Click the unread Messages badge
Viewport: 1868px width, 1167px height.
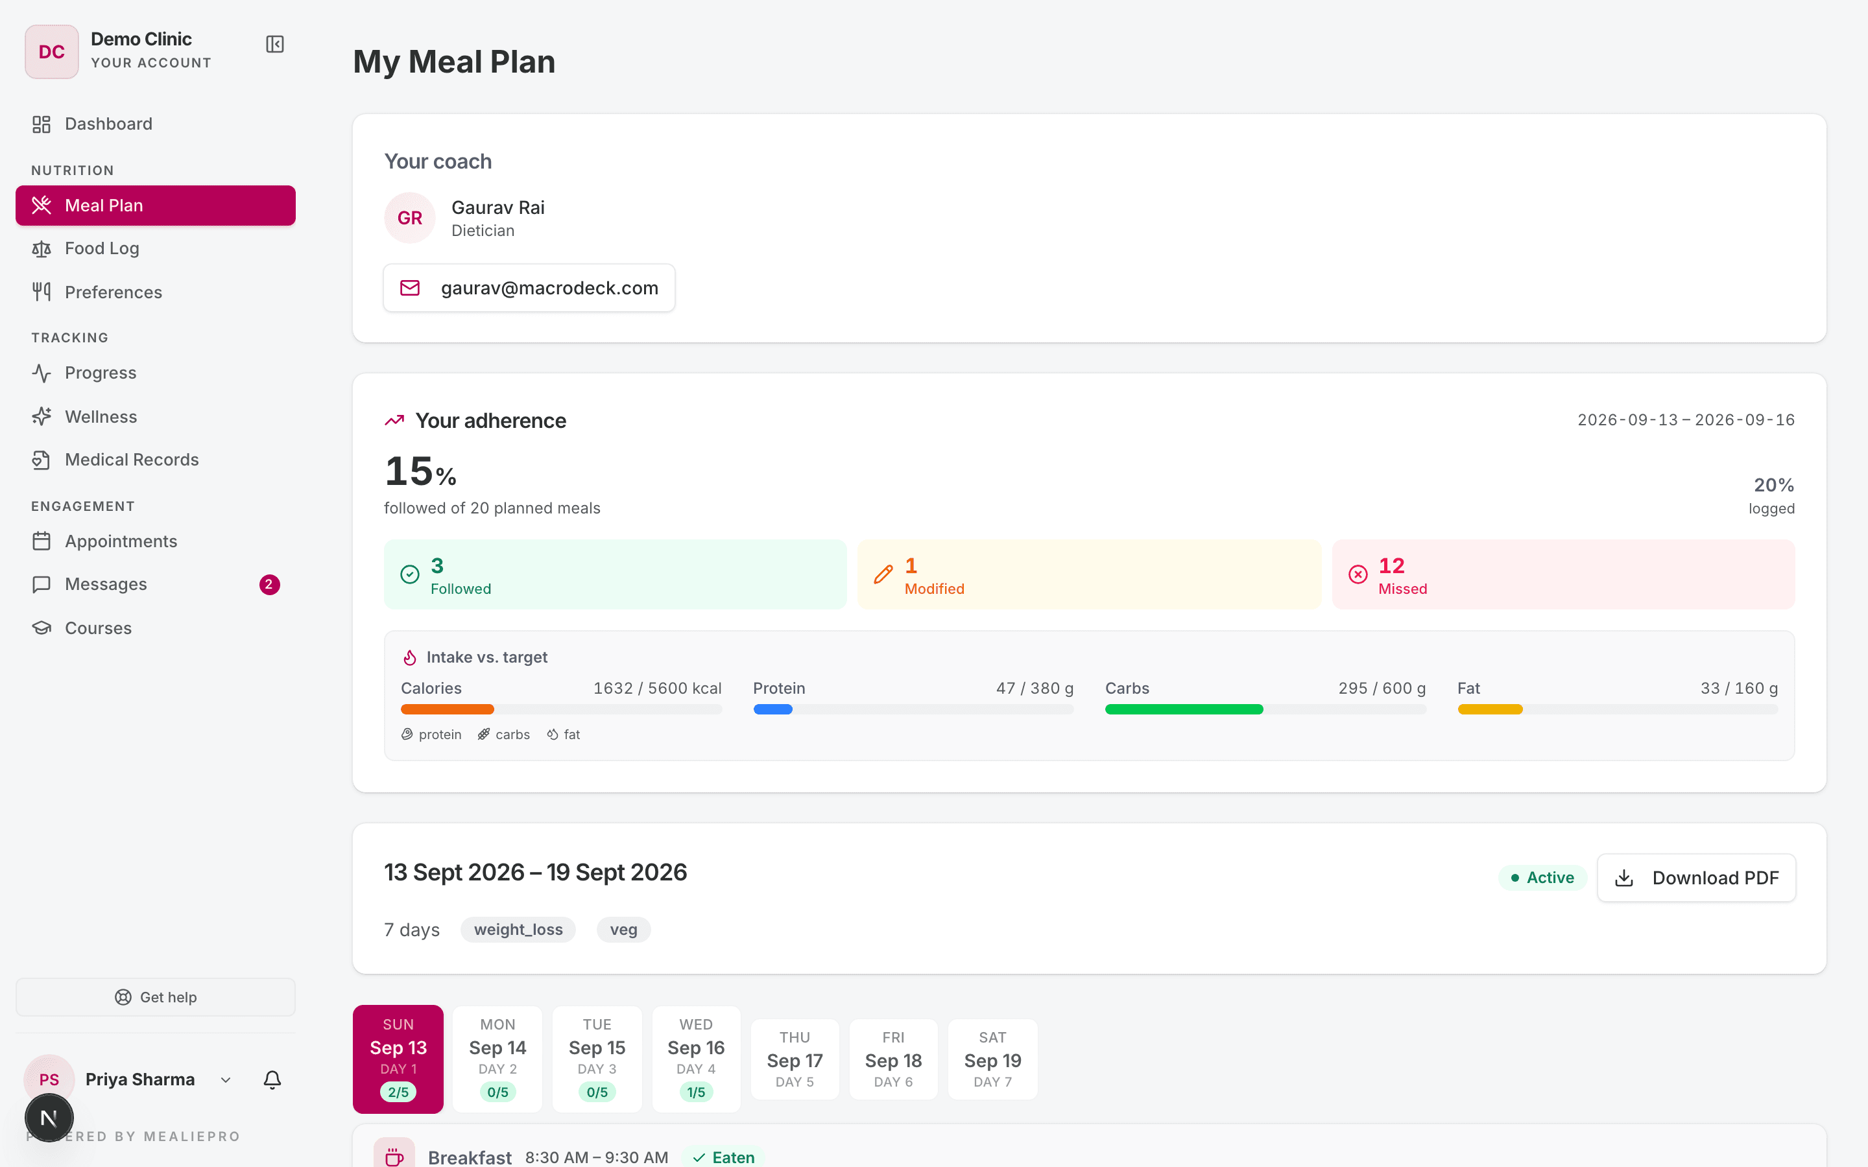point(269,584)
